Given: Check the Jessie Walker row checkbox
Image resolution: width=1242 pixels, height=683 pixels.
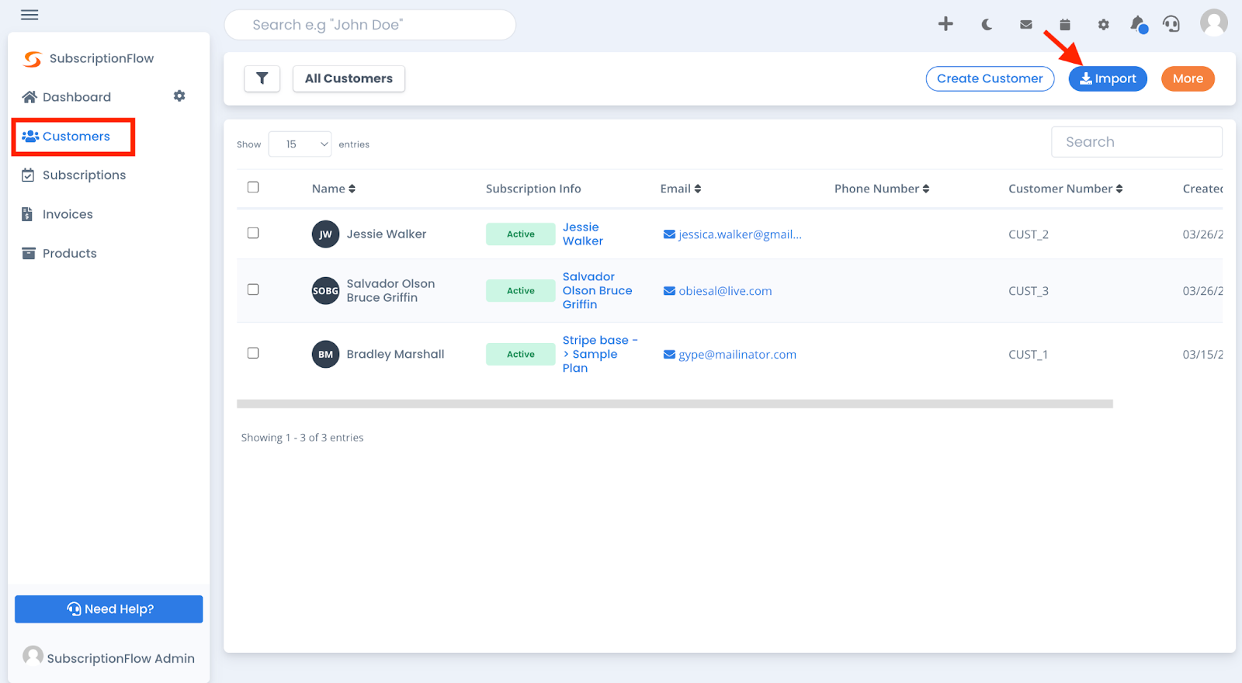Looking at the screenshot, I should (253, 233).
